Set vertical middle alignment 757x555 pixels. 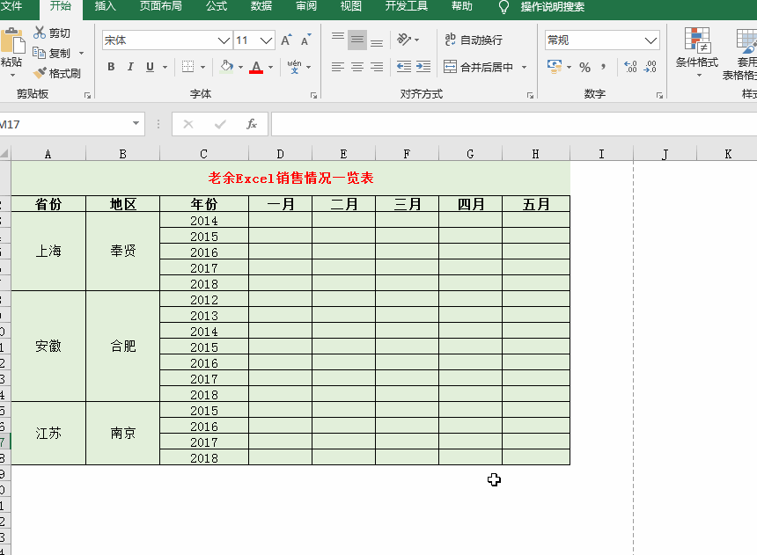point(357,40)
